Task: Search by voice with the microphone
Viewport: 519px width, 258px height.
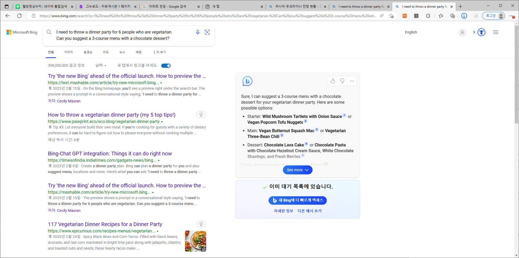Action: [198, 32]
